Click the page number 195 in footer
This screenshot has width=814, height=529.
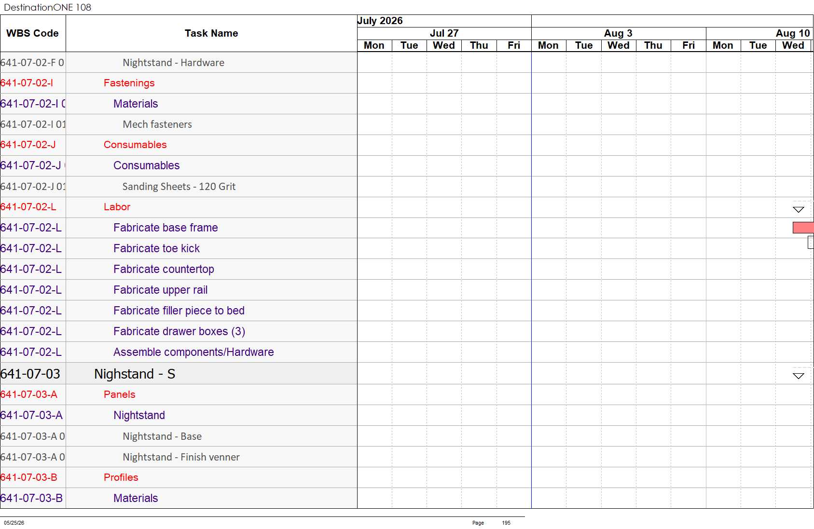click(506, 523)
